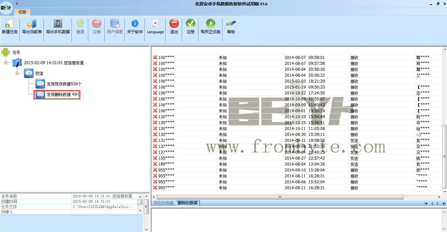Click the red X on row 2014-08-27 22:57:42

[x=155, y=158]
